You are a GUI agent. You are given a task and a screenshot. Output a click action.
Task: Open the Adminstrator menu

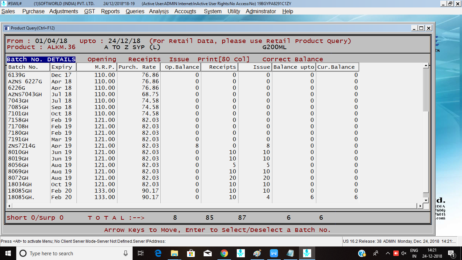[x=261, y=11]
